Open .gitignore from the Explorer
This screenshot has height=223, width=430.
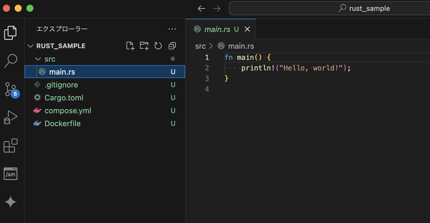(105, 85)
